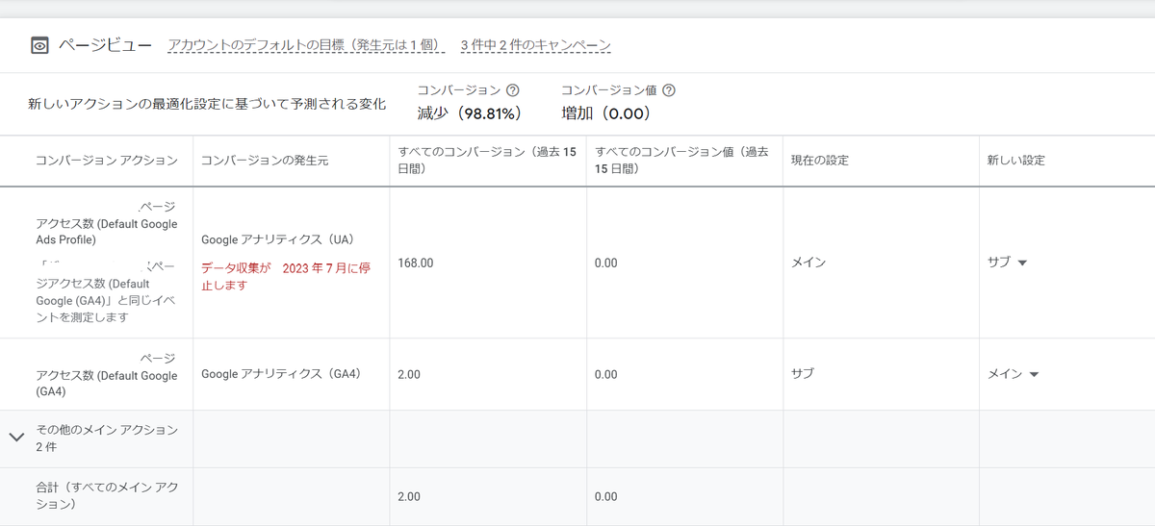
Task: Click the 2.00 value in GA4 row
Action: pos(409,374)
